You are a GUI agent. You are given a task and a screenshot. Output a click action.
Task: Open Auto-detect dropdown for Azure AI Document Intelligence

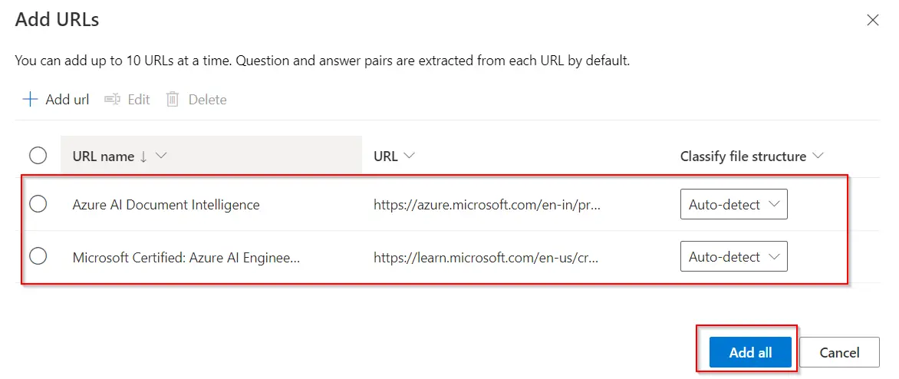tap(733, 205)
